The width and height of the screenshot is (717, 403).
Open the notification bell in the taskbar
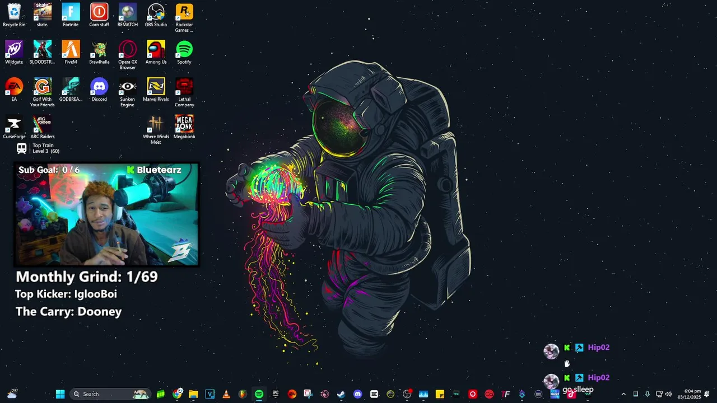pyautogui.click(x=706, y=394)
